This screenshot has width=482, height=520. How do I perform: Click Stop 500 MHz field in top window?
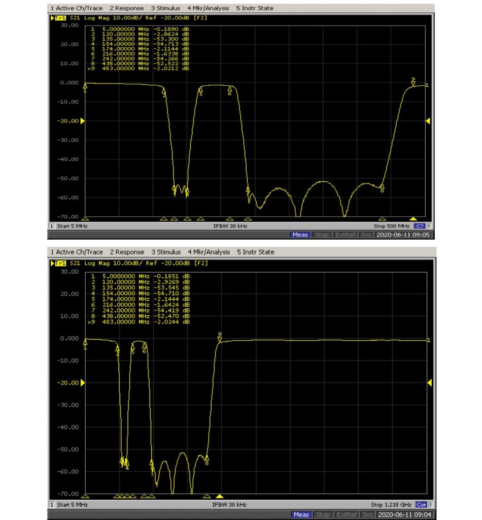(391, 226)
